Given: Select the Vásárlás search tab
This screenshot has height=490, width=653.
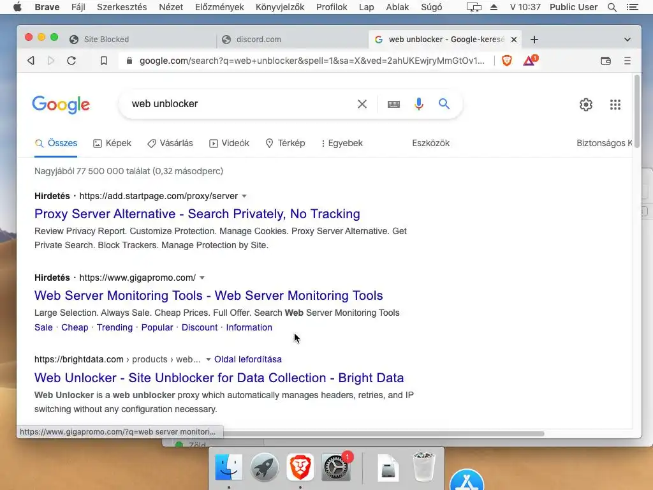Looking at the screenshot, I should pyautogui.click(x=170, y=144).
